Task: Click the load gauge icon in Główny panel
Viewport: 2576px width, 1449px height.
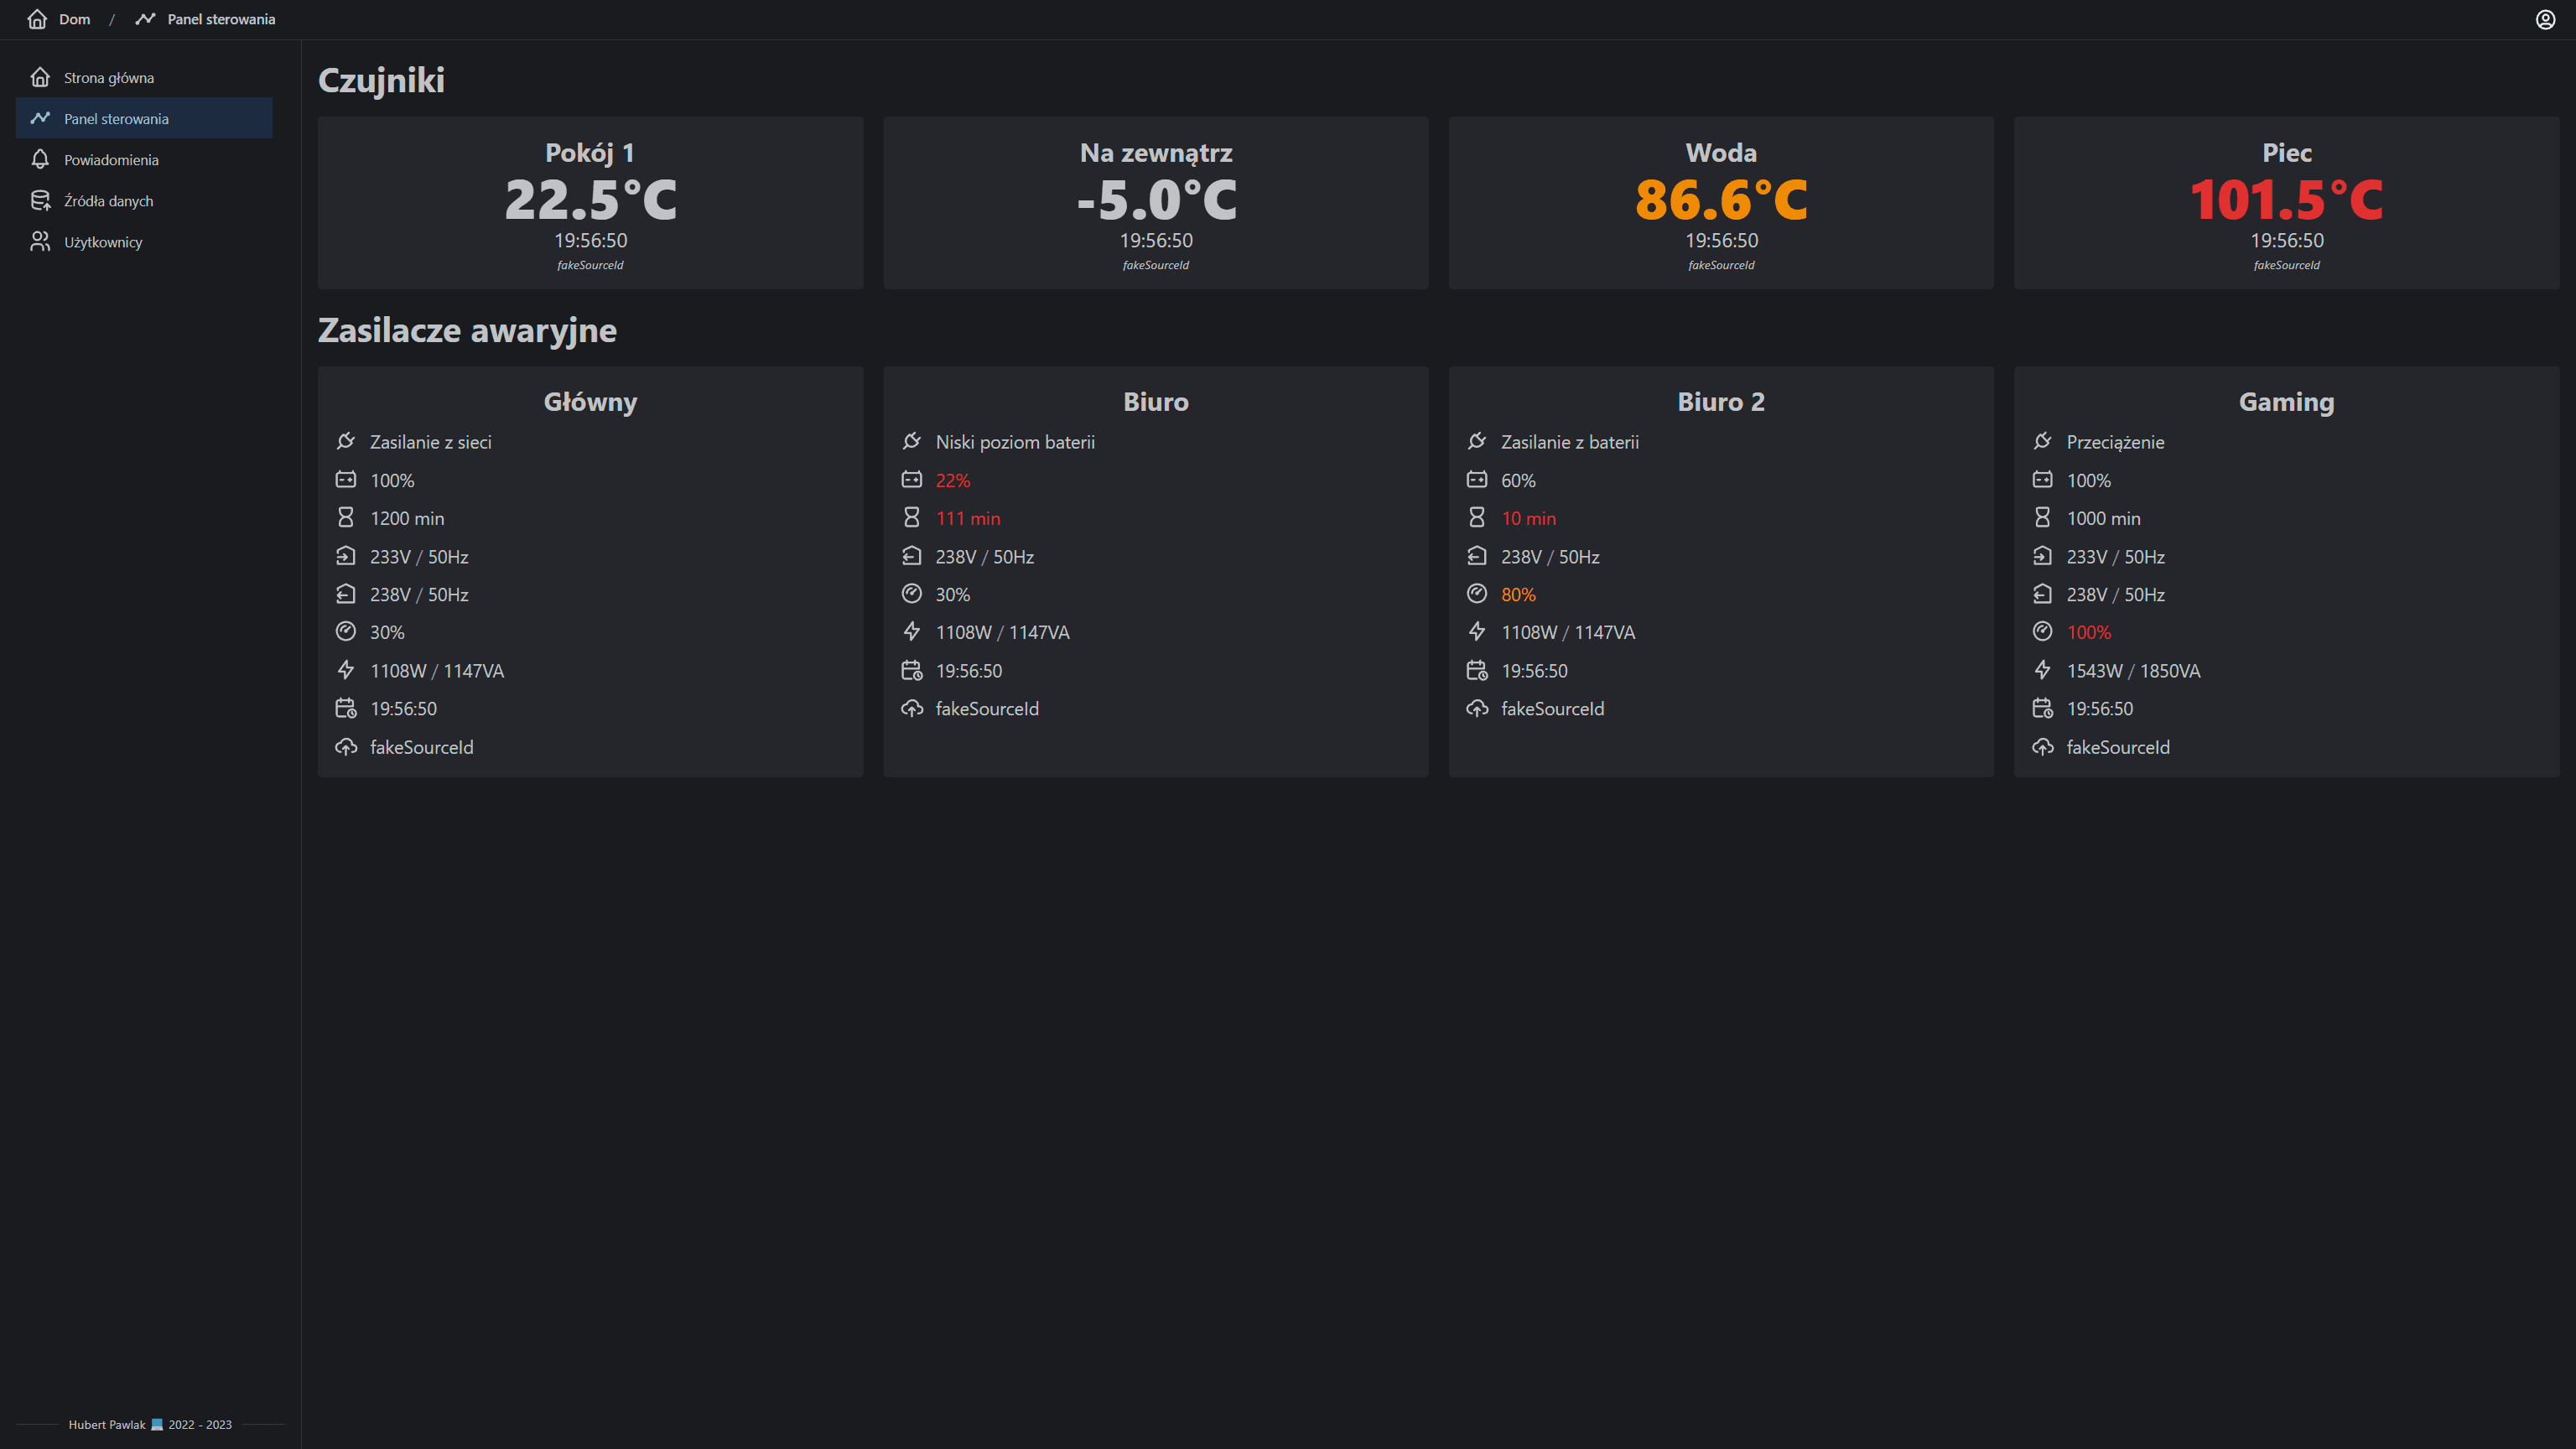Action: [346, 632]
